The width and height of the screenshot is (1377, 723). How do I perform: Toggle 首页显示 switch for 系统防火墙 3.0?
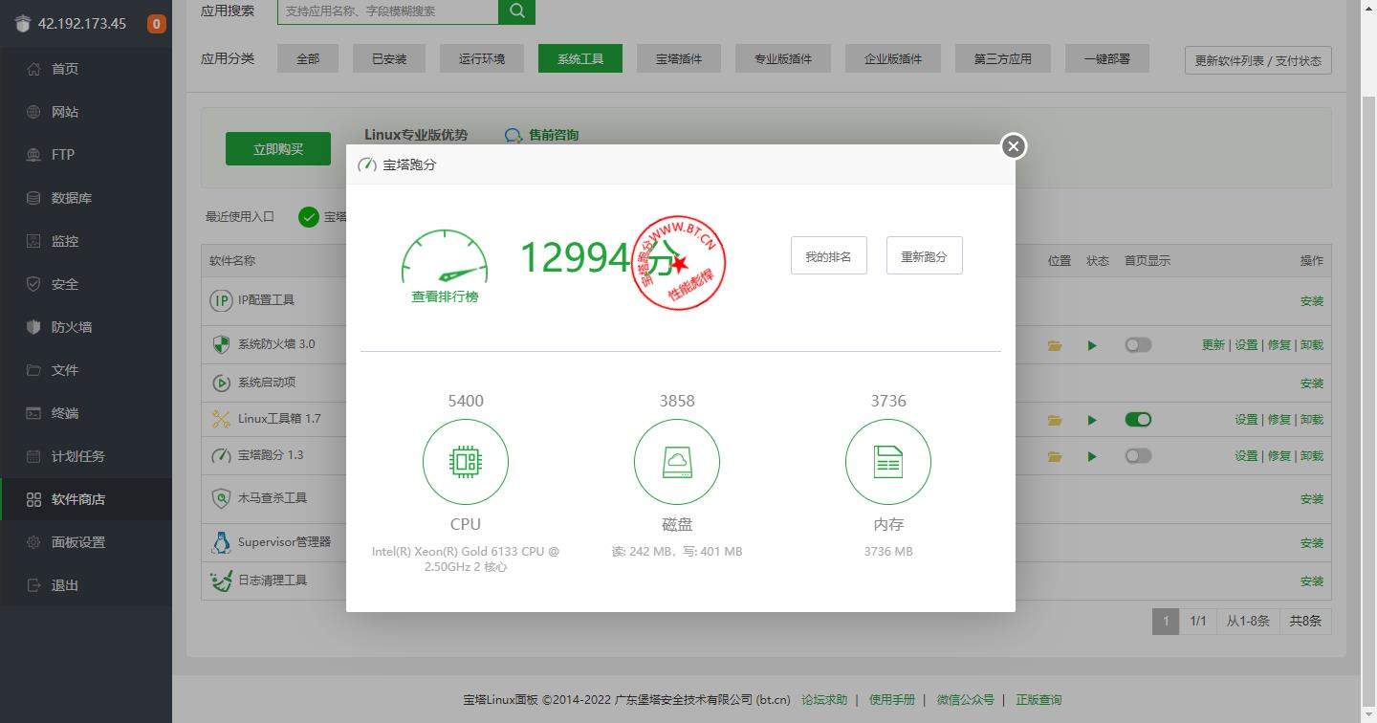click(1138, 344)
